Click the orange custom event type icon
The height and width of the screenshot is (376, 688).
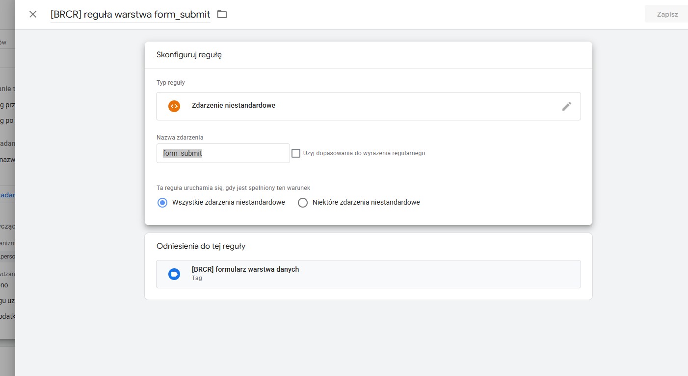click(x=174, y=106)
